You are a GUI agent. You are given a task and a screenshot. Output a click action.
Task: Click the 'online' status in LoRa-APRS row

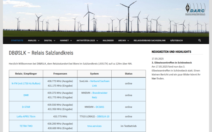[129, 117]
